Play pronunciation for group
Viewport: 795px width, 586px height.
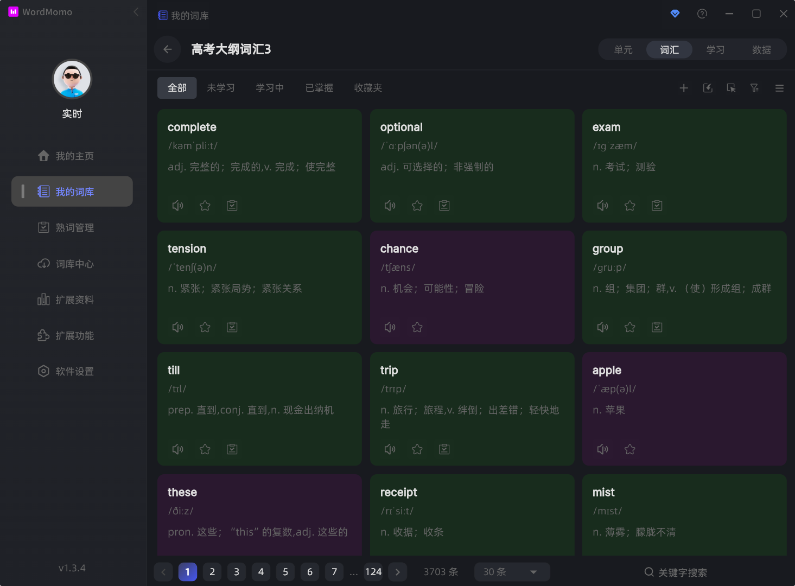602,327
